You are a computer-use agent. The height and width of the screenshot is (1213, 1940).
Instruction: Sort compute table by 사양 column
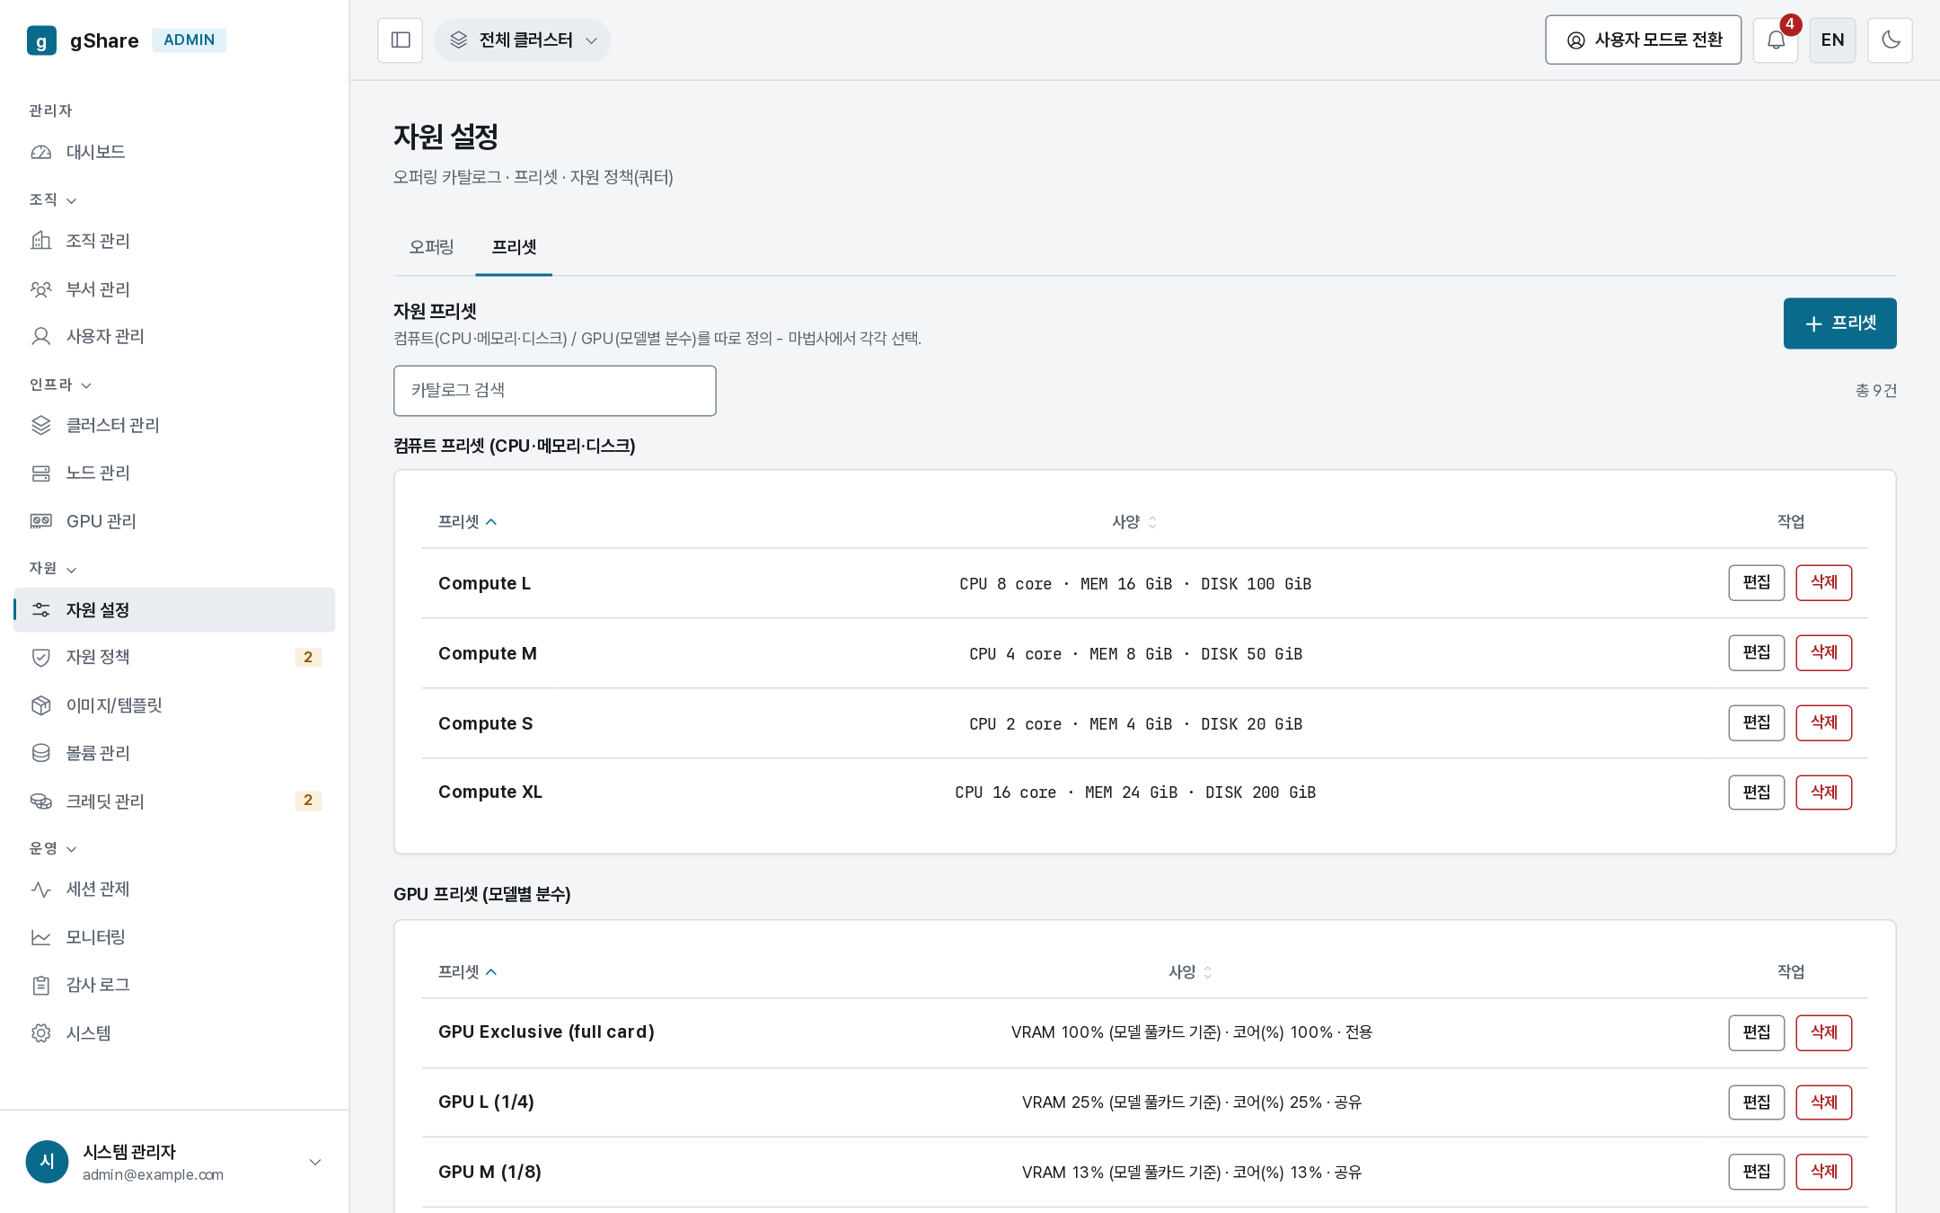pyautogui.click(x=1134, y=522)
